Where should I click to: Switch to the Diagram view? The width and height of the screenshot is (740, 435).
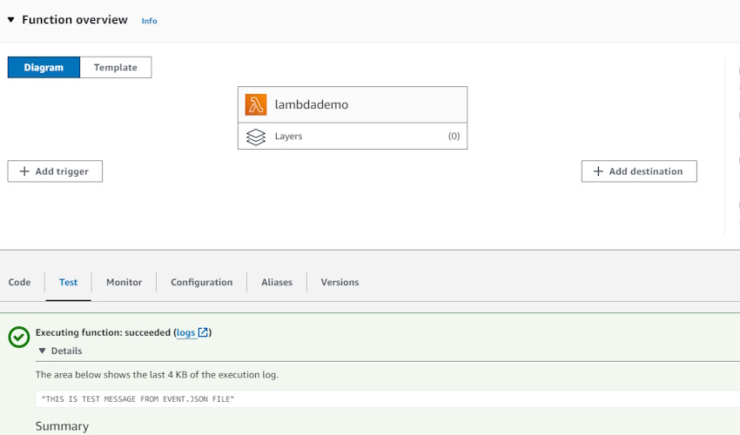(44, 68)
